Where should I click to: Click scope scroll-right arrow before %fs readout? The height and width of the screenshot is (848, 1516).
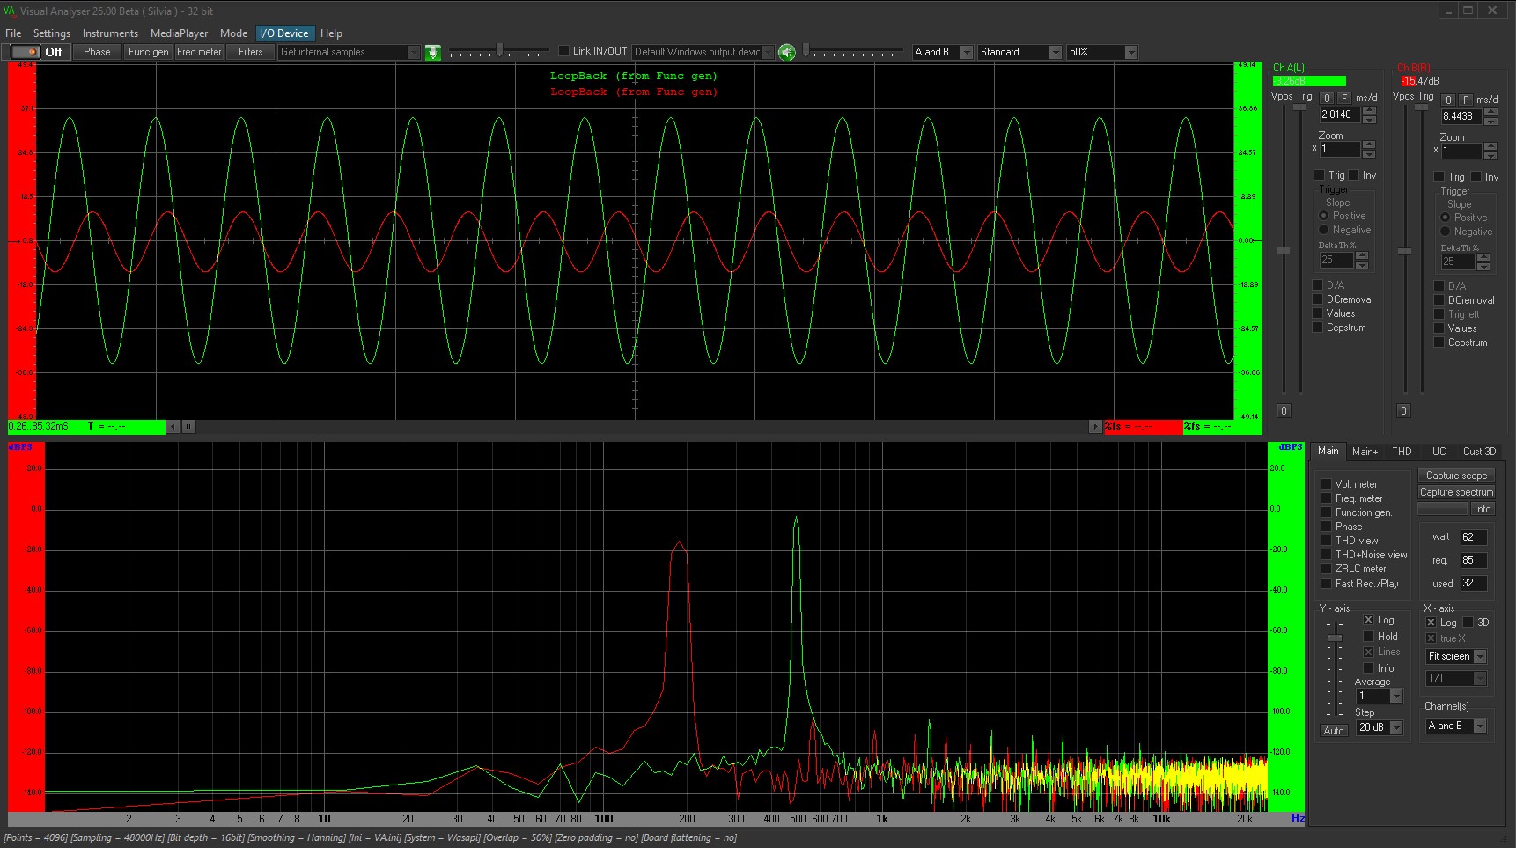pos(1095,427)
